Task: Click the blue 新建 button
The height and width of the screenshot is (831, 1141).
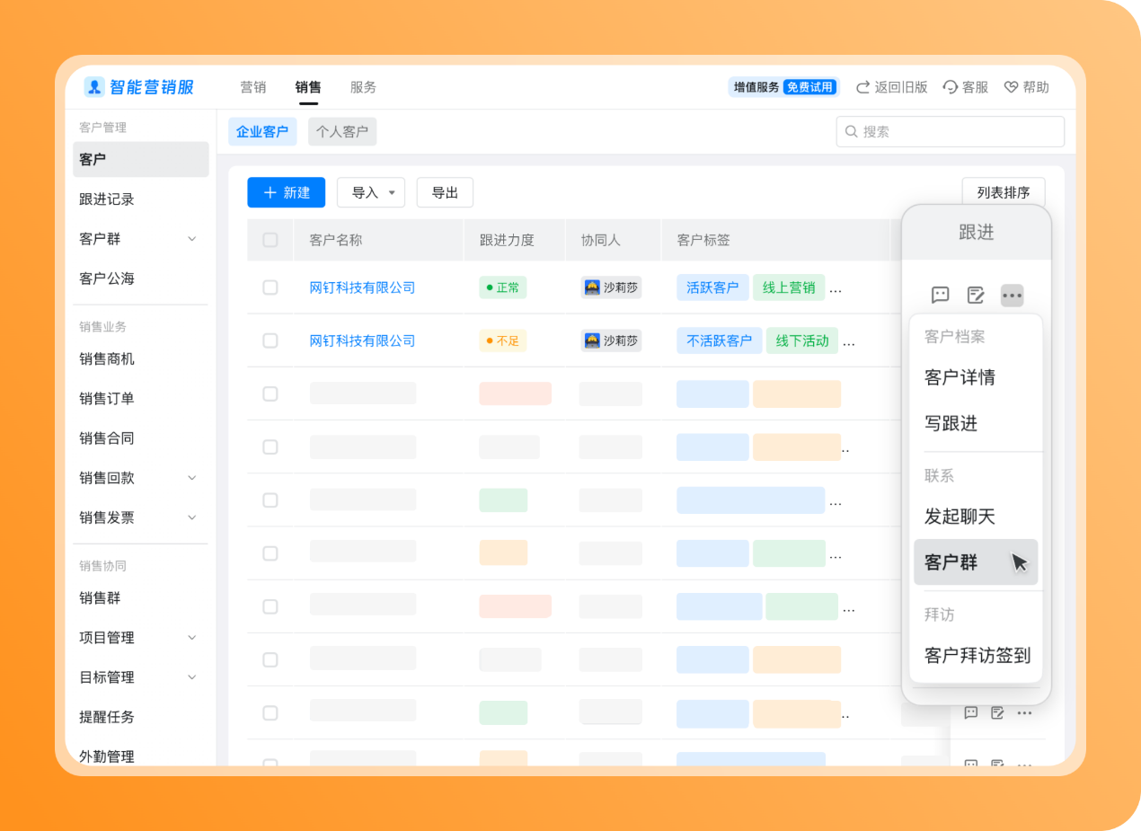Action: point(286,192)
